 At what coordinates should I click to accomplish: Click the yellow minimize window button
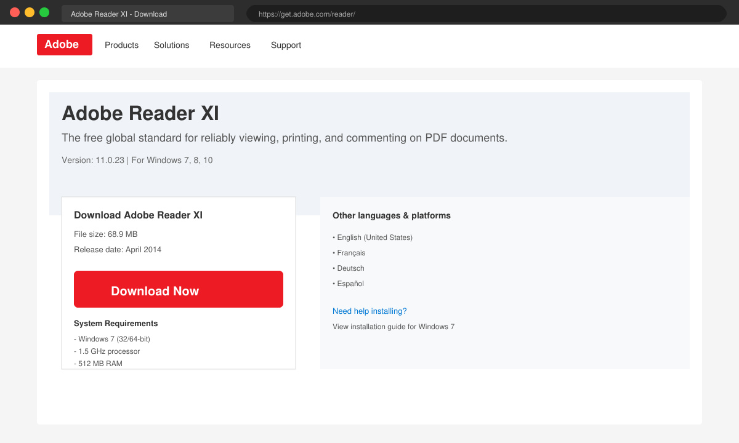point(30,12)
